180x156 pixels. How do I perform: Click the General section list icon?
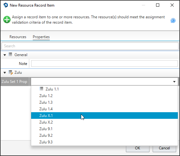10,55
